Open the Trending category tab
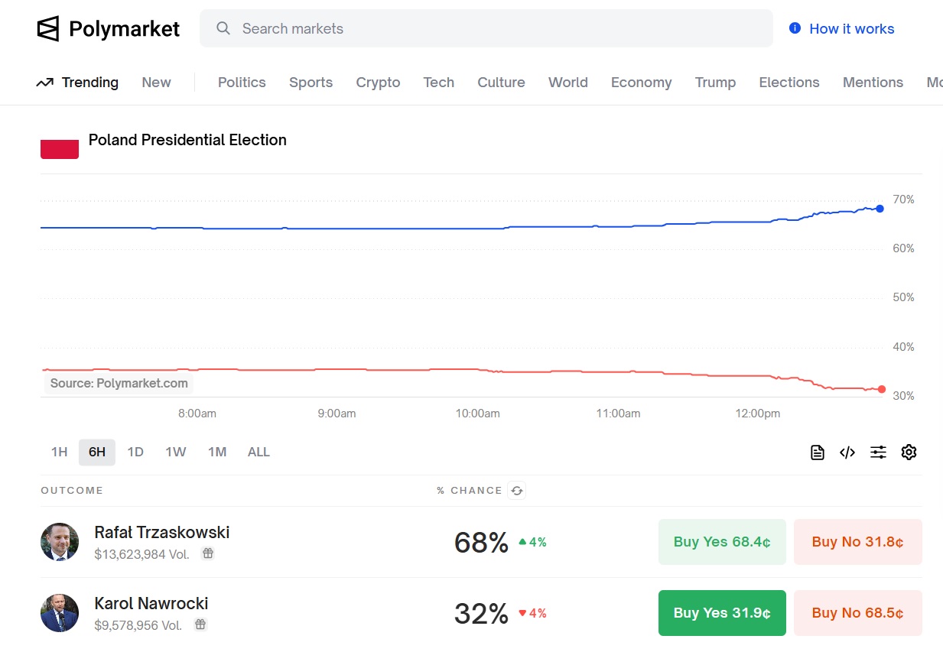The height and width of the screenshot is (652, 943). pos(77,83)
